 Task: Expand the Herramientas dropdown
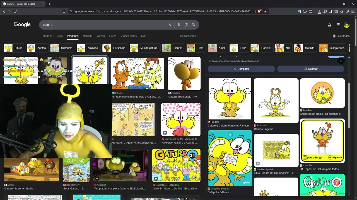pos(189,36)
